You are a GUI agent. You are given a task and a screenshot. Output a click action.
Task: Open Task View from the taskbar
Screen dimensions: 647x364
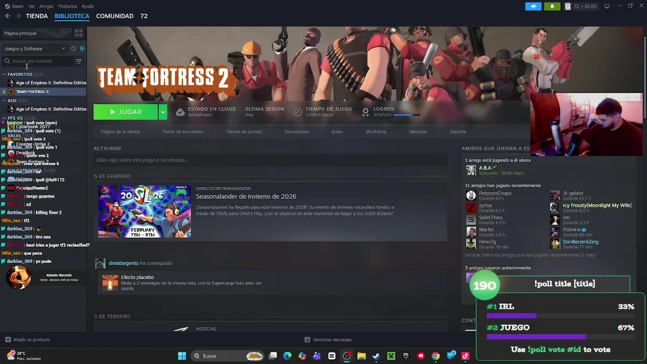(273, 356)
